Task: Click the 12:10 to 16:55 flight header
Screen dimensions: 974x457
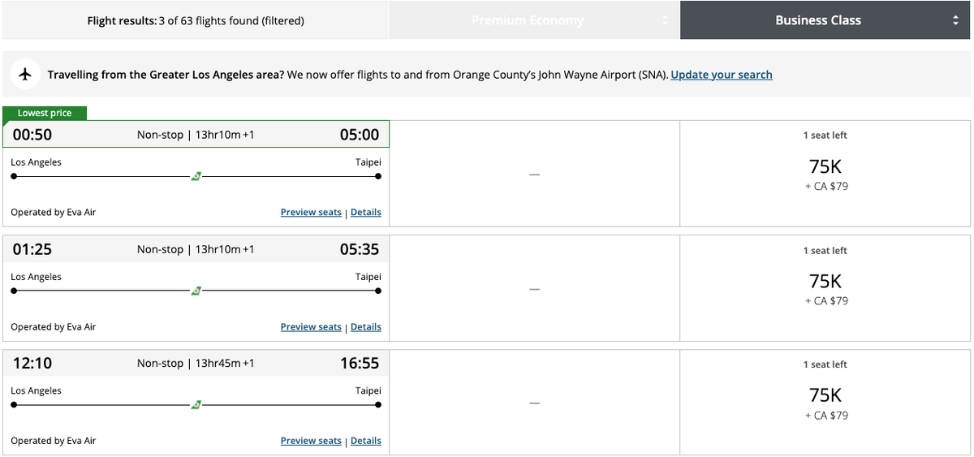Action: coord(196,363)
